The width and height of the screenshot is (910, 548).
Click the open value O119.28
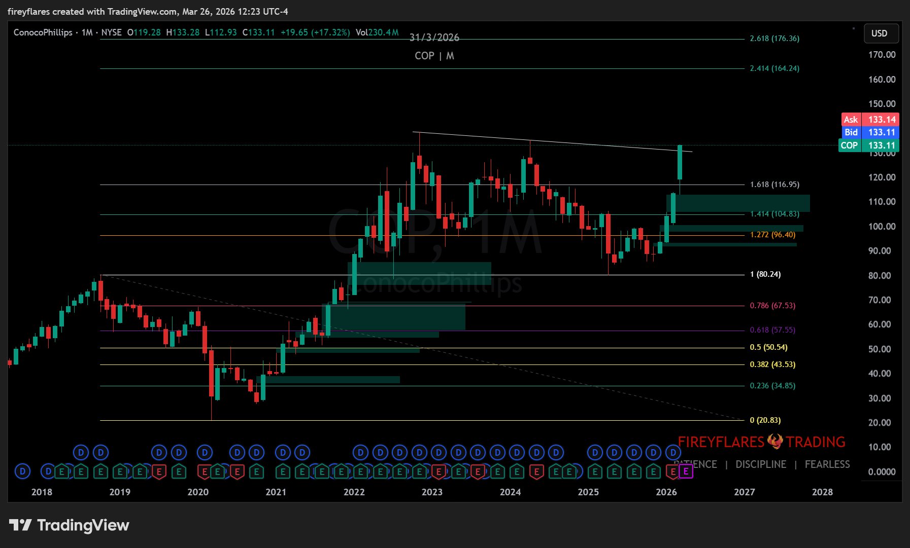tap(144, 32)
